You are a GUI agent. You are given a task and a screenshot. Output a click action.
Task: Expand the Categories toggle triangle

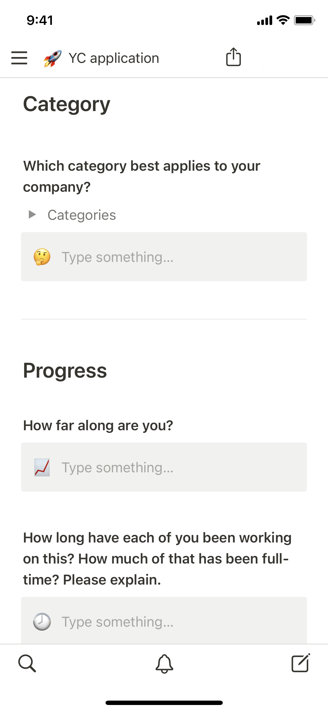pyautogui.click(x=32, y=215)
